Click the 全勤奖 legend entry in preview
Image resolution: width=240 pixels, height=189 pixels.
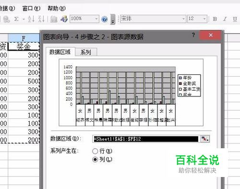[x=188, y=83]
